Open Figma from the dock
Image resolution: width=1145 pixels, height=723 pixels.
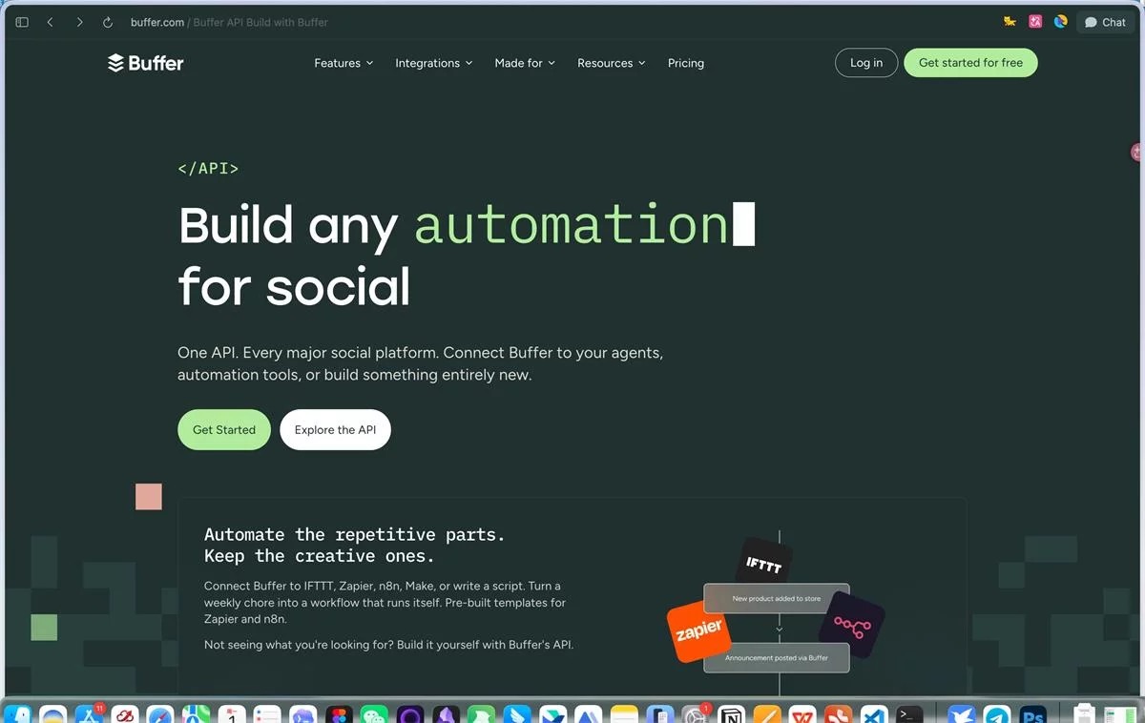click(339, 714)
